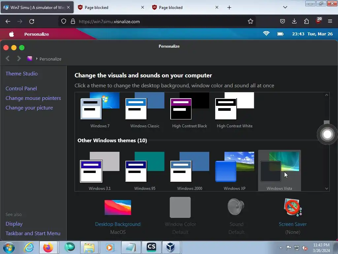
Task: Click the yellow minimize dot of Personalize window
Action: point(14,48)
